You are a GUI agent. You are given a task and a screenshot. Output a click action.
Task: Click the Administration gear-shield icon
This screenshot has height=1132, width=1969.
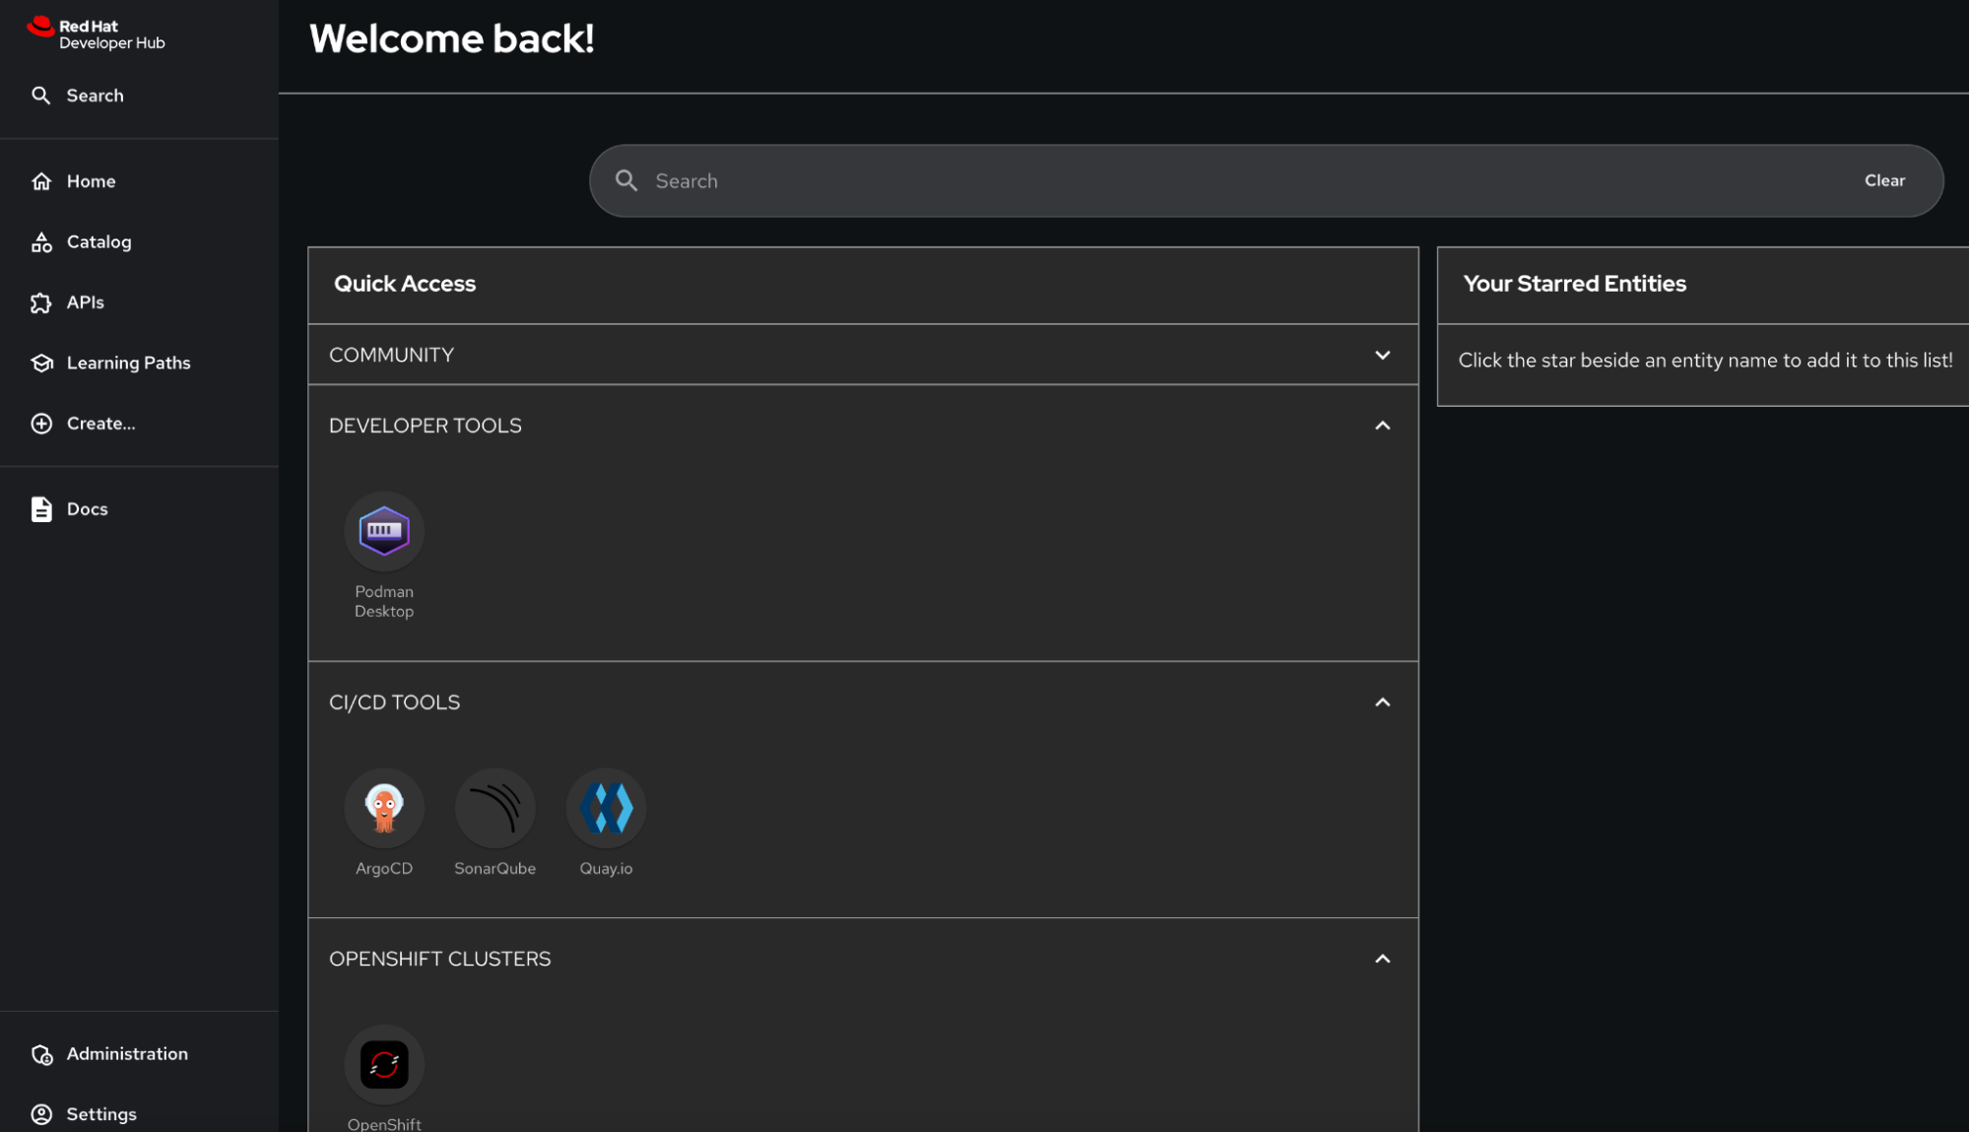click(41, 1054)
